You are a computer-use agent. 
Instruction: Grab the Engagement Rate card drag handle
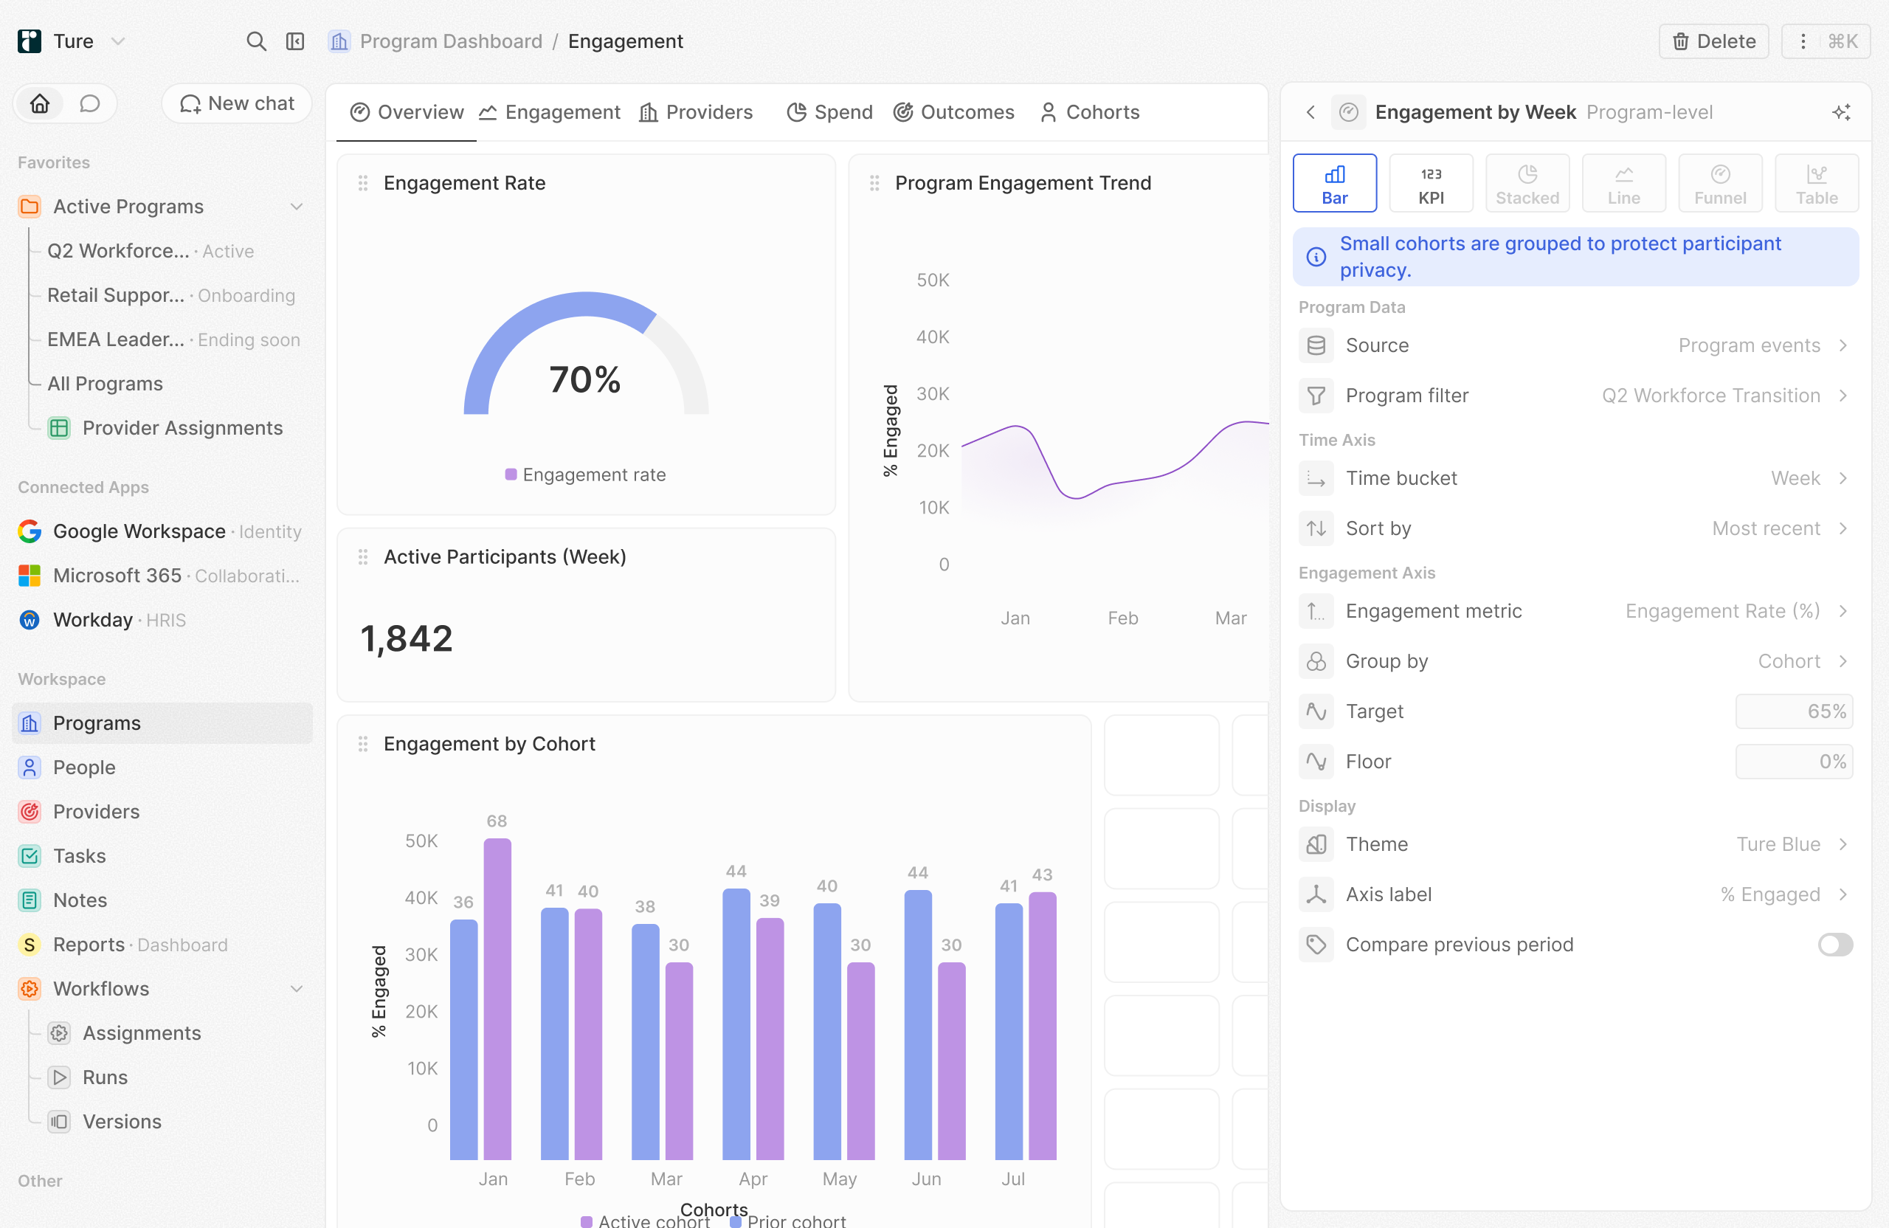(x=363, y=183)
